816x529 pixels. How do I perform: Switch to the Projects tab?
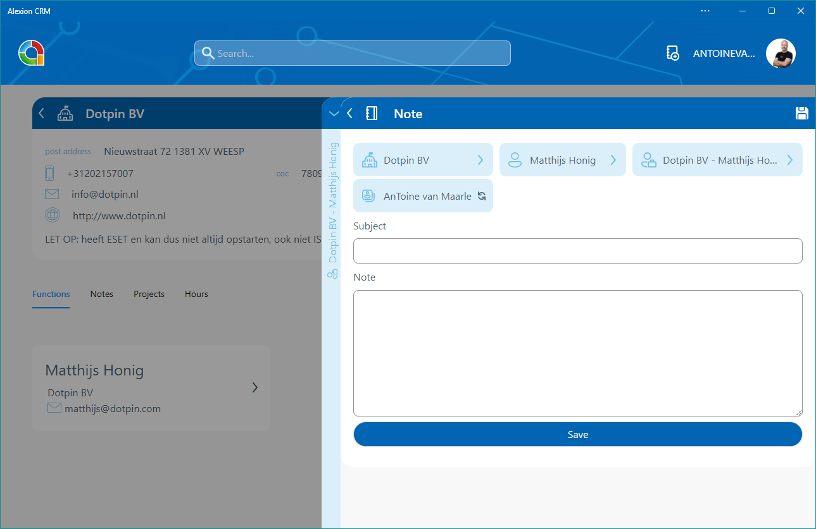tap(149, 294)
